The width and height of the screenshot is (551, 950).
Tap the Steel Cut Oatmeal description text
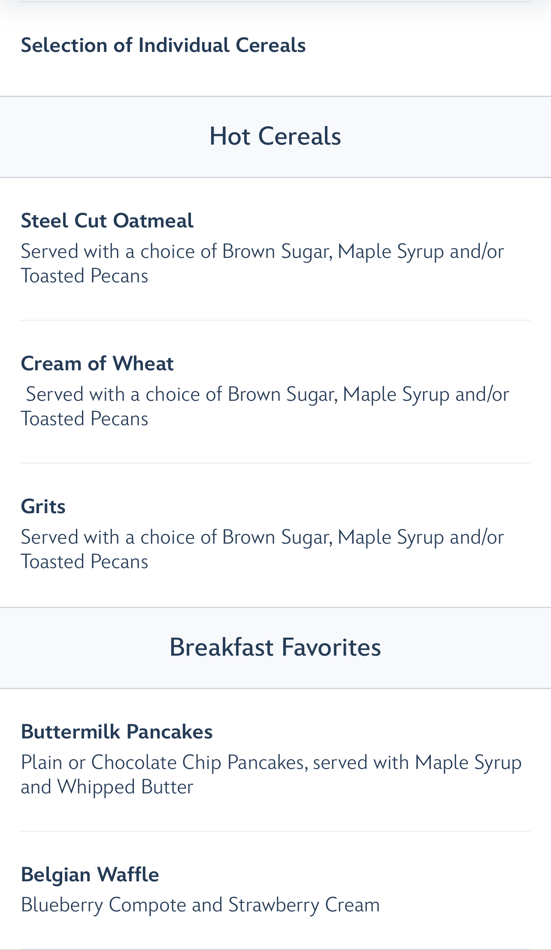coord(262,263)
